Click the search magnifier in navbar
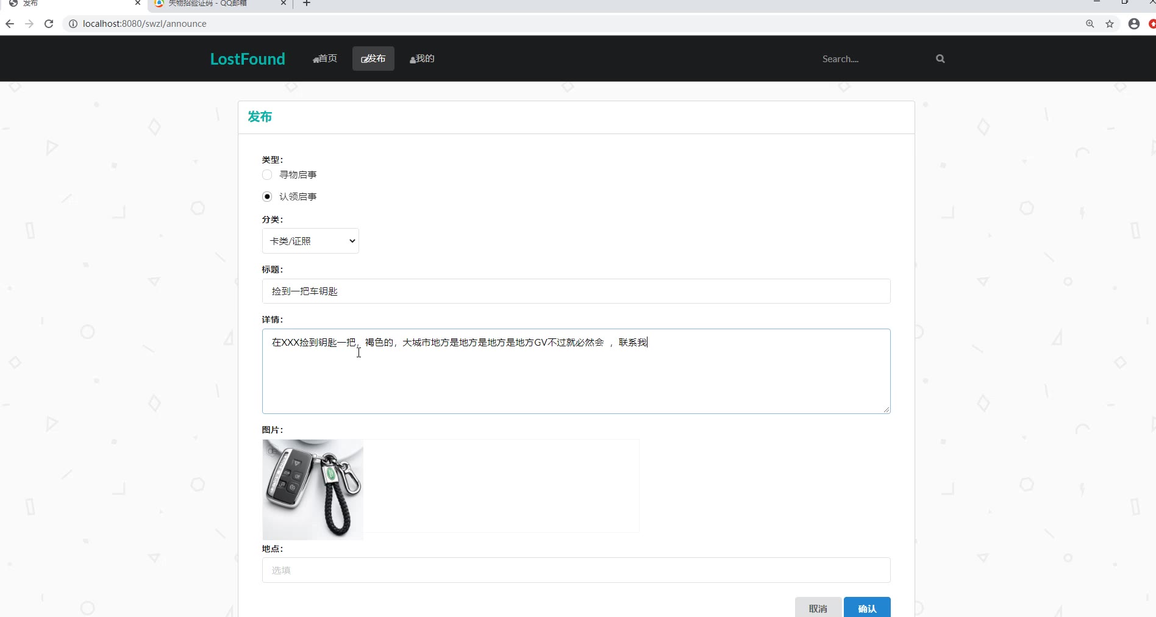The height and width of the screenshot is (617, 1156). click(x=940, y=59)
